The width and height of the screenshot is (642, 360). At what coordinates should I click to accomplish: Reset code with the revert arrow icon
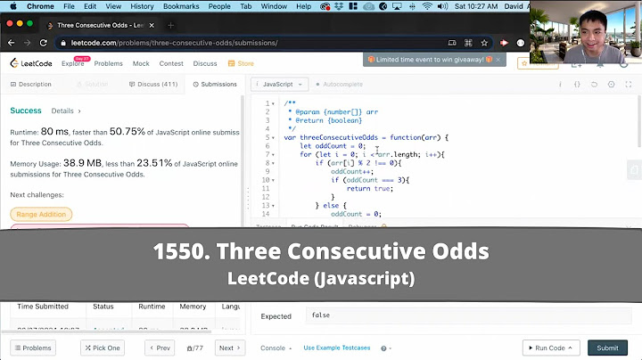(594, 85)
